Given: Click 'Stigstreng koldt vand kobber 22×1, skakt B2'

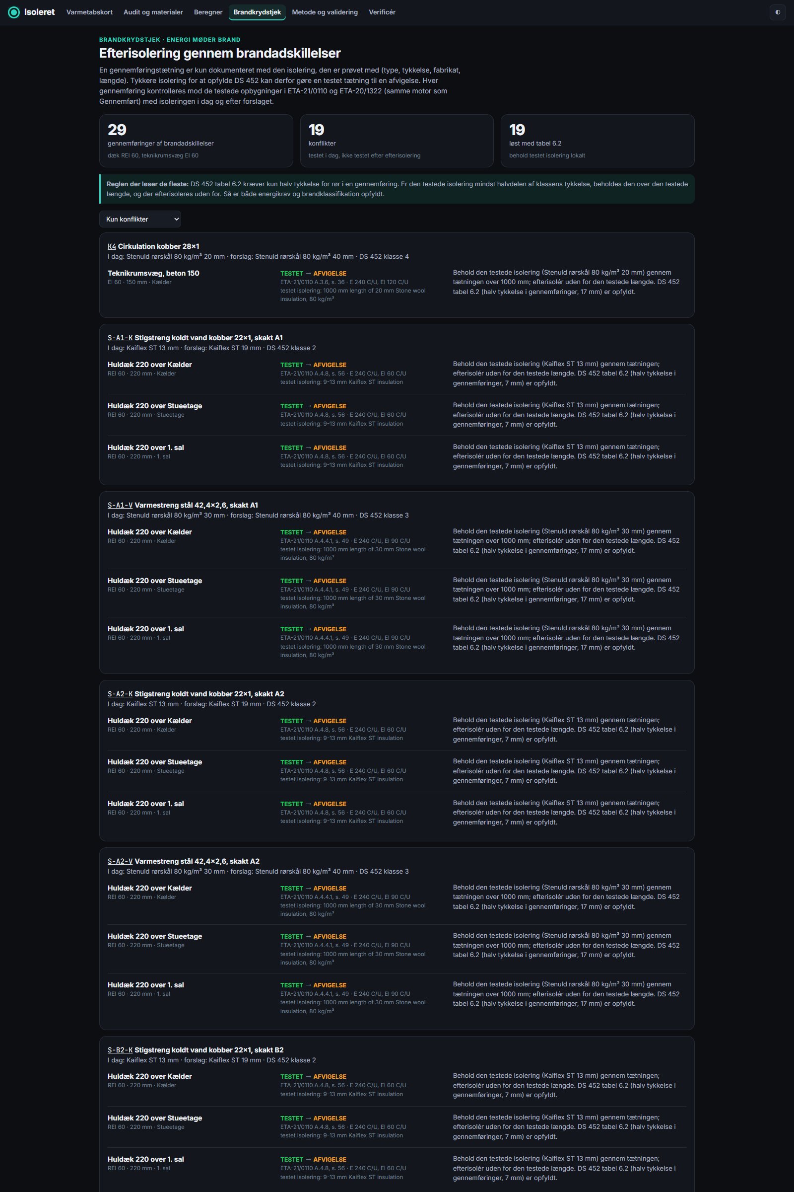Looking at the screenshot, I should pyautogui.click(x=209, y=1049).
